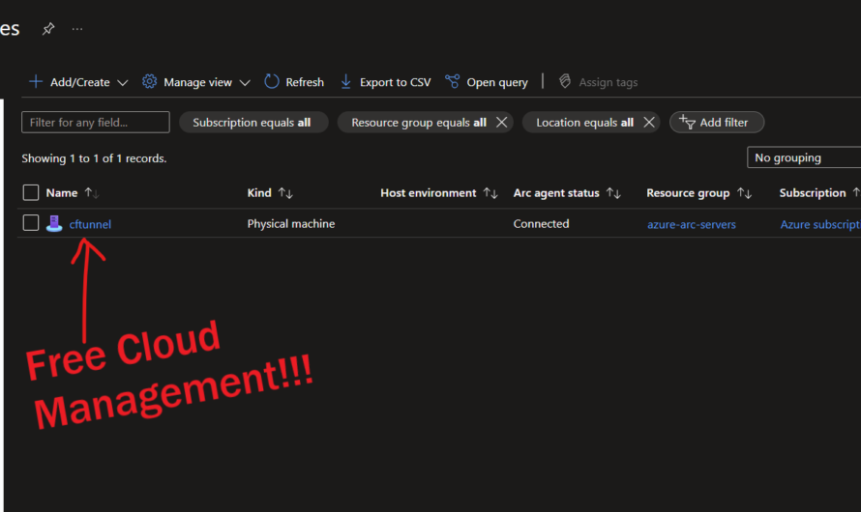Sort by Name column arrows

(x=92, y=193)
